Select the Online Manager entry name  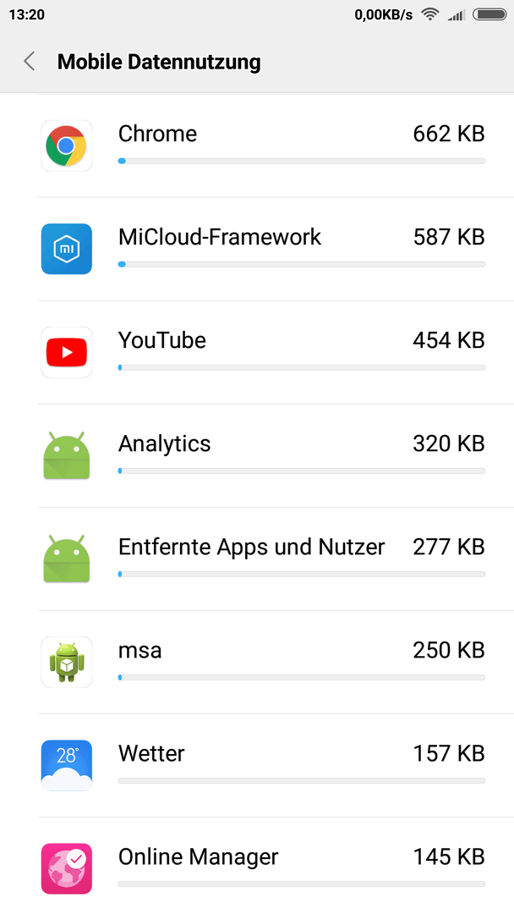point(199,856)
